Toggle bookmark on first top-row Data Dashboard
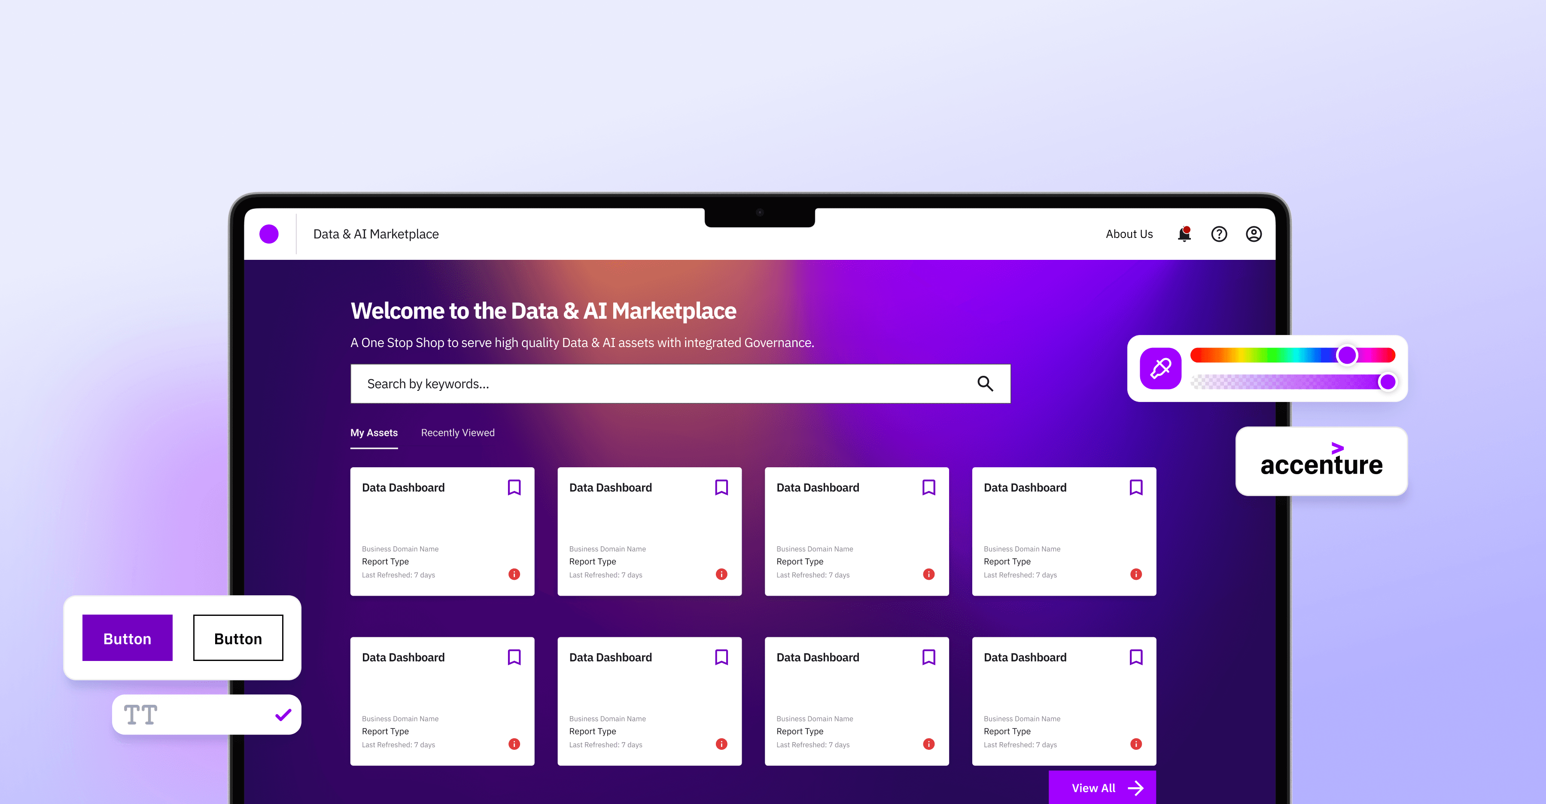Image resolution: width=1546 pixels, height=804 pixels. (x=514, y=487)
